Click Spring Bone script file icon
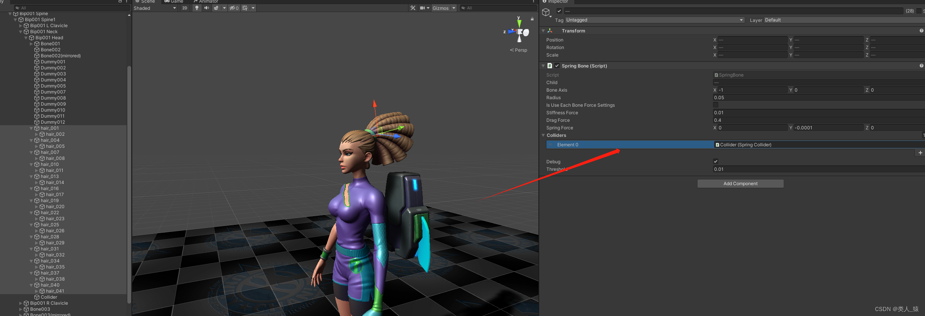925x316 pixels. point(550,66)
